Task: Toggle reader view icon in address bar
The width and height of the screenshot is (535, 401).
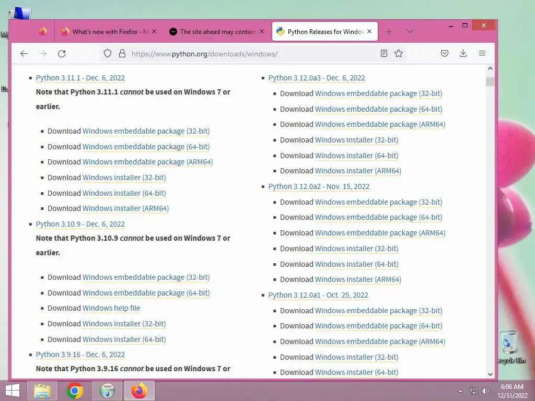Action: (384, 53)
